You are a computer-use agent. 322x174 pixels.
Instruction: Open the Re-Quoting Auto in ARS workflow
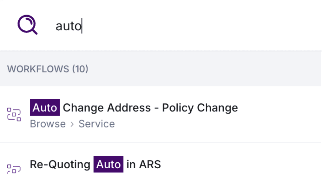[x=95, y=165]
